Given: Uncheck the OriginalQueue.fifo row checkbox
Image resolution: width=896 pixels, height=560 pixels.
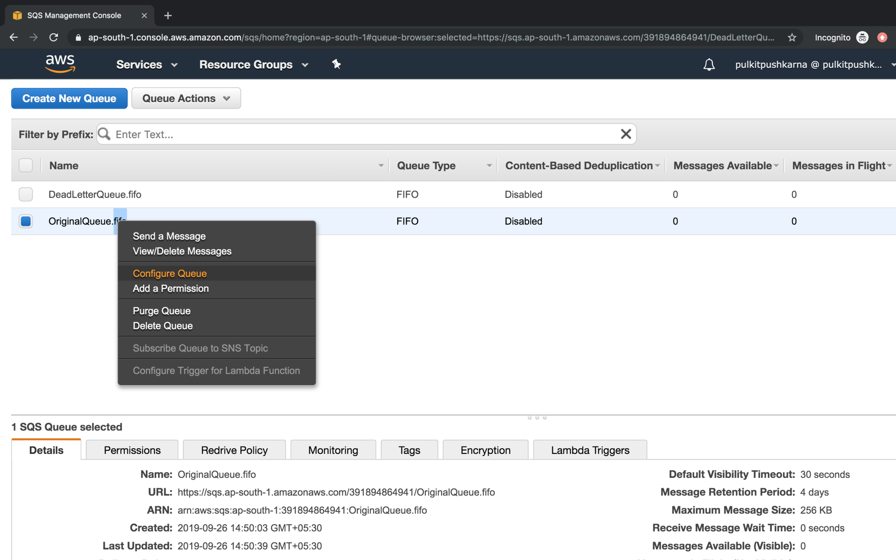Looking at the screenshot, I should (x=26, y=221).
